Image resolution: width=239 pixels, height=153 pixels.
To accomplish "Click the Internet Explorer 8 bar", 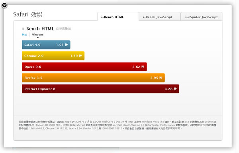I will (101, 89).
